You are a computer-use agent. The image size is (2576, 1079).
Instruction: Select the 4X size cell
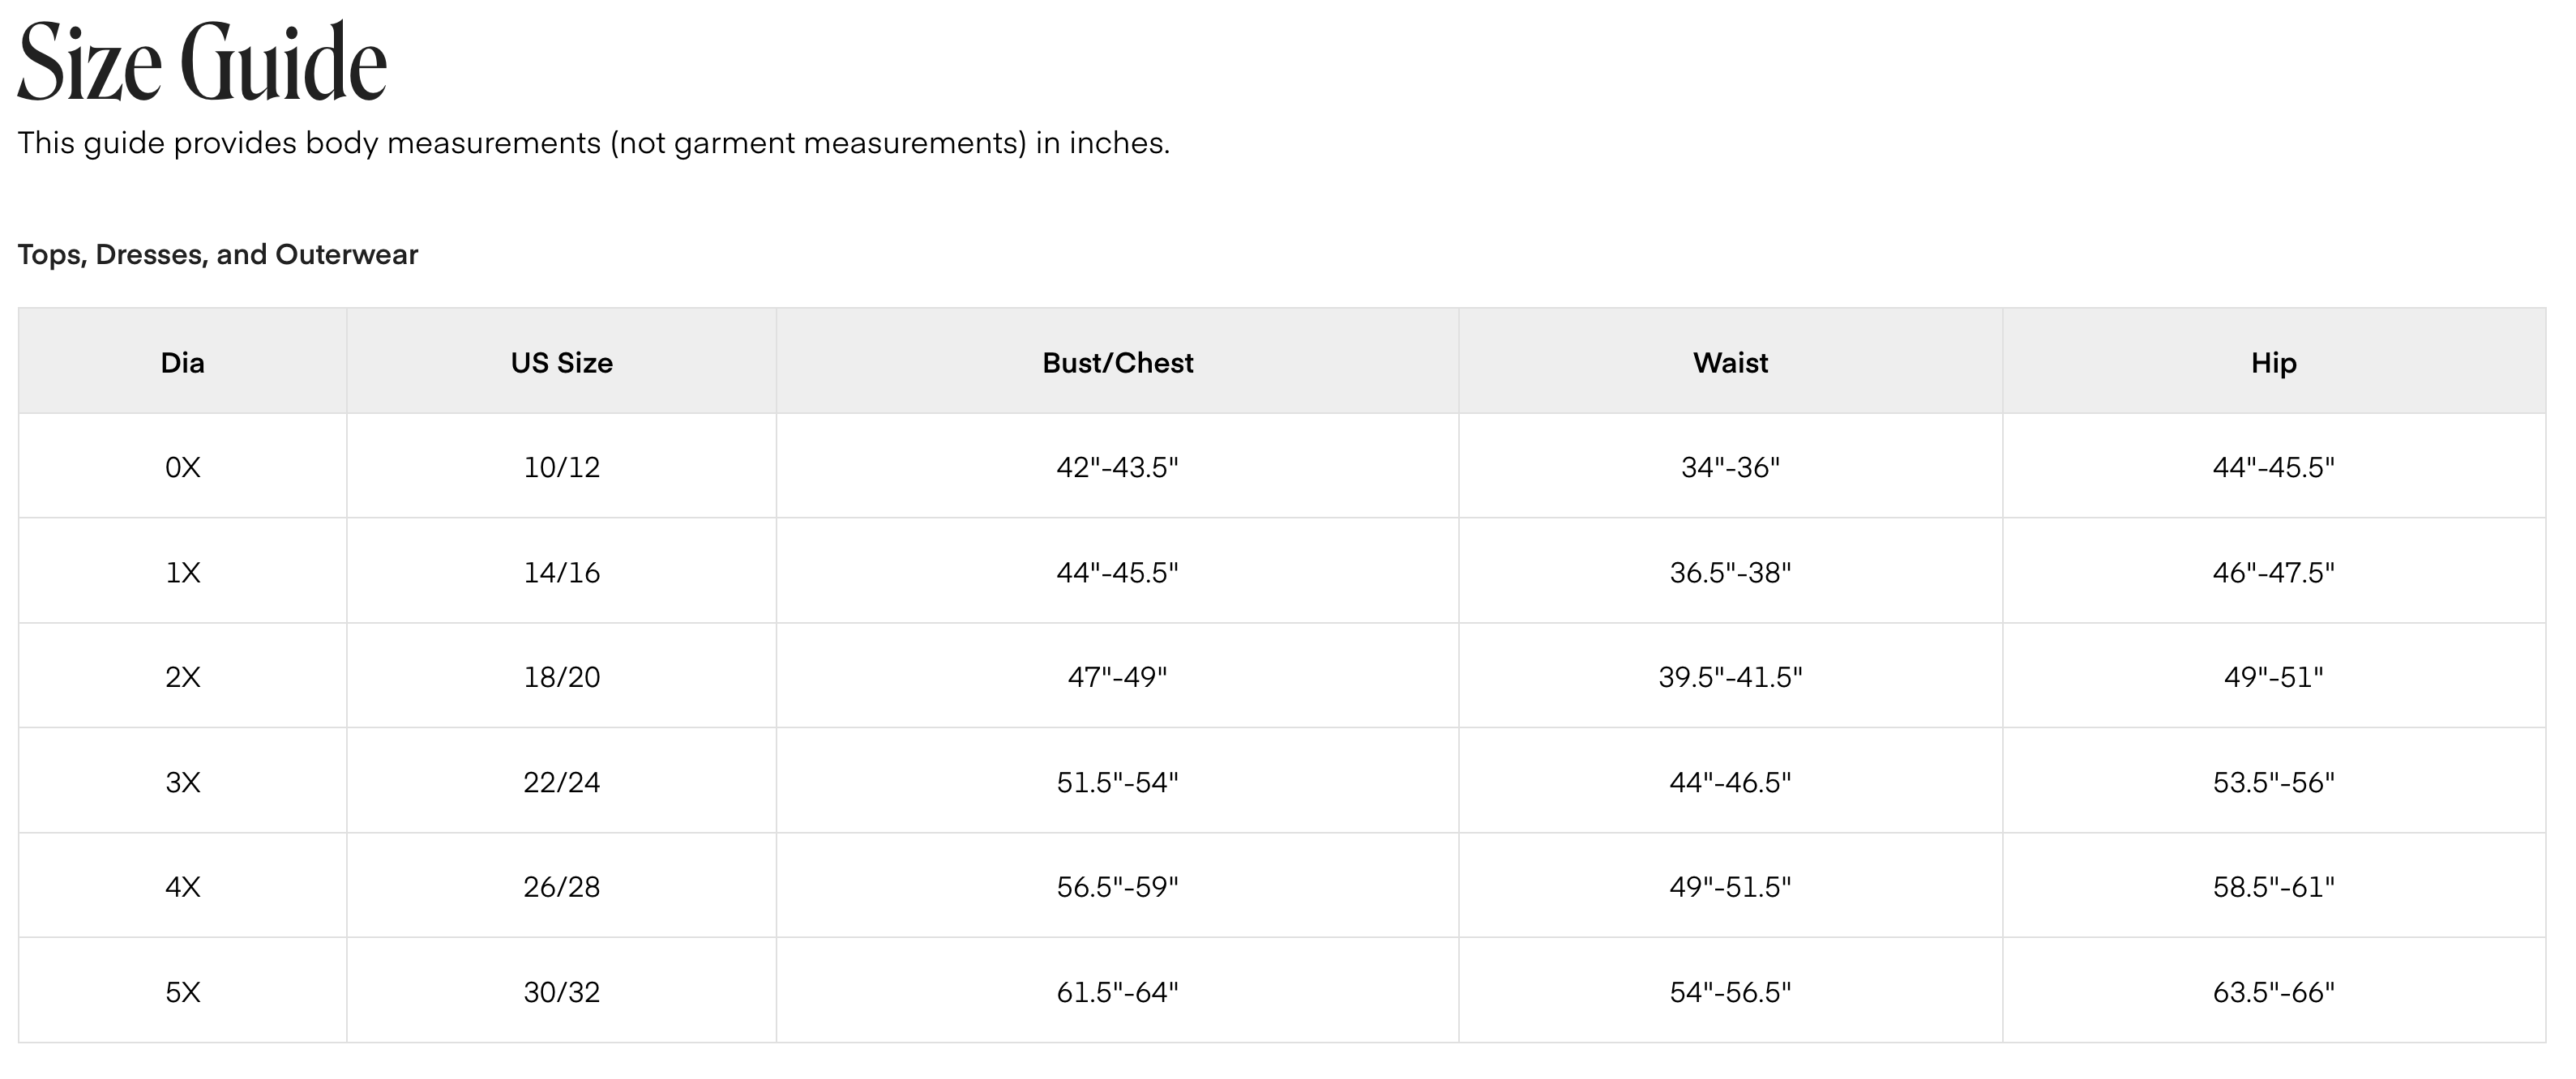[x=183, y=886]
